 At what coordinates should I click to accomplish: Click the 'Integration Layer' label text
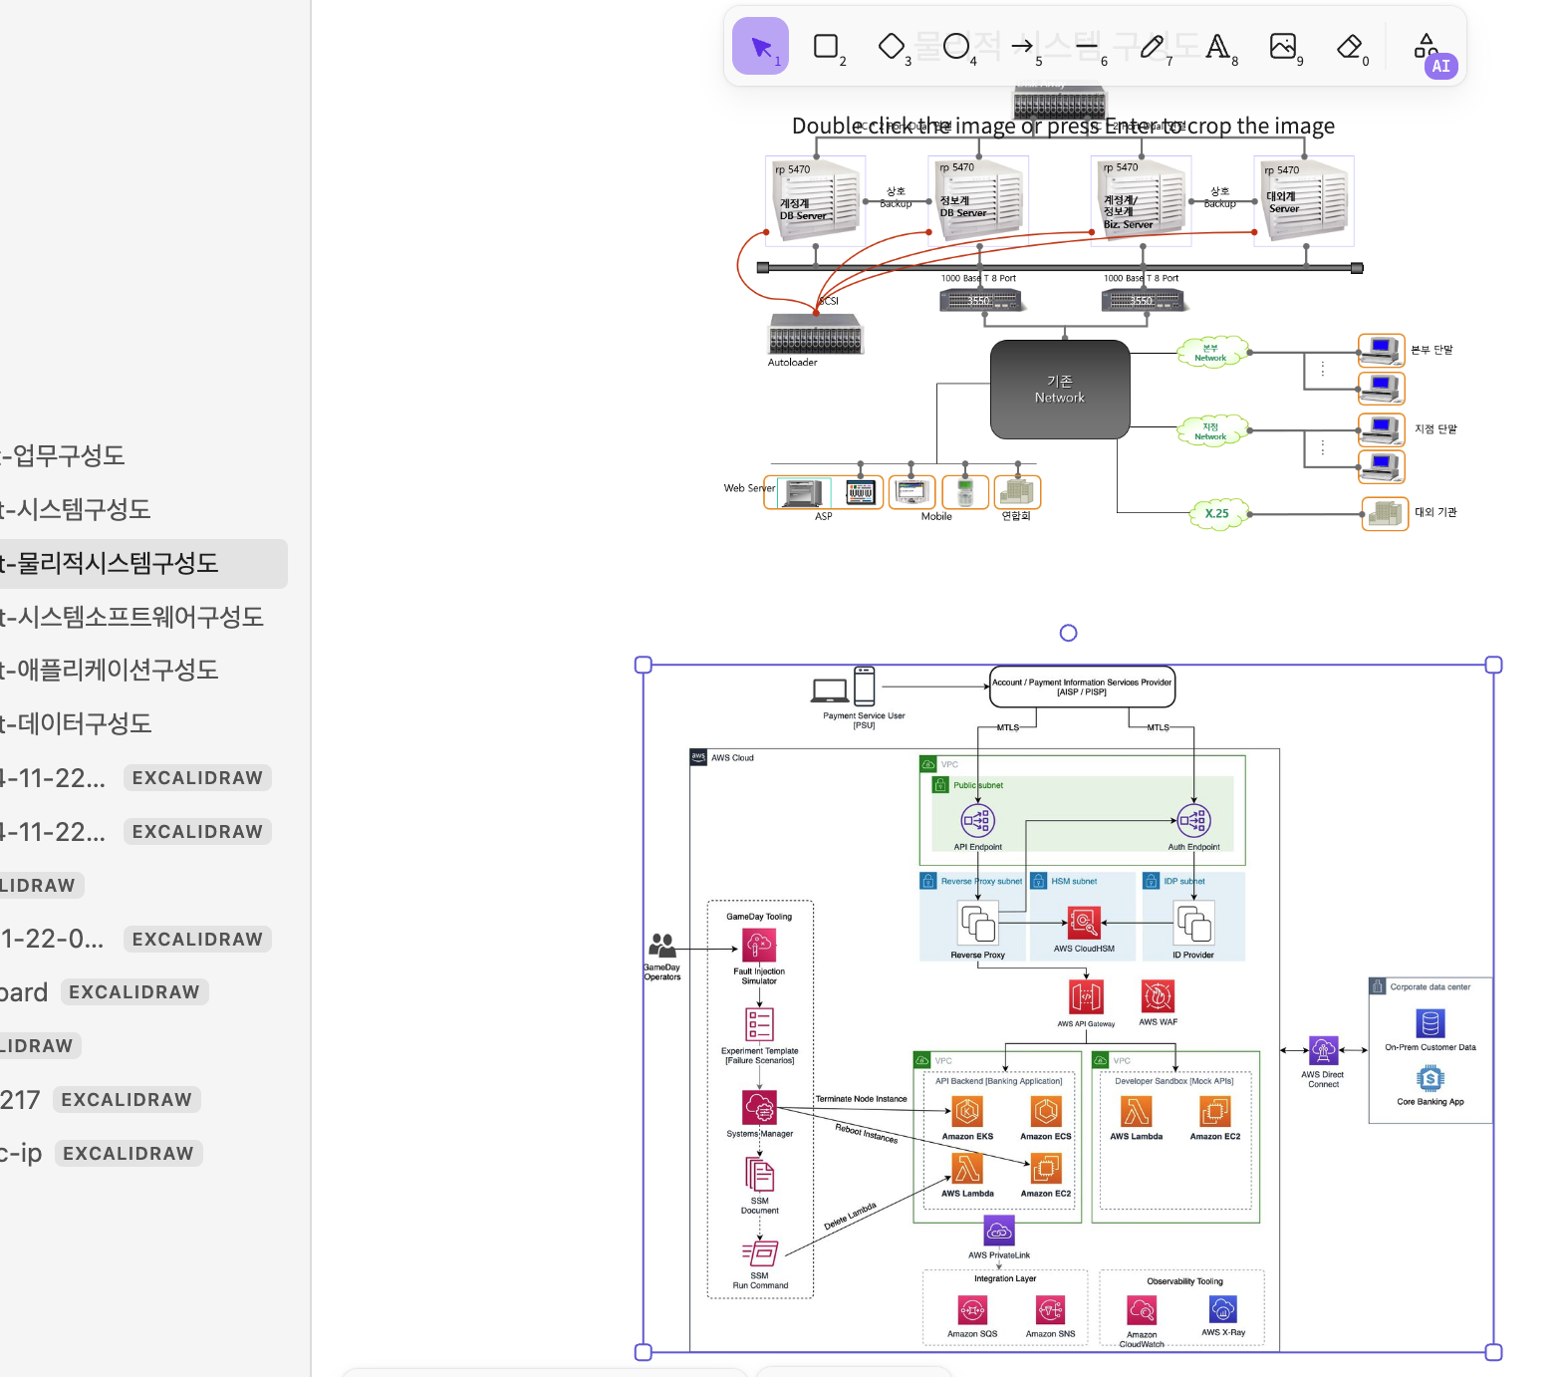pyautogui.click(x=1005, y=1279)
